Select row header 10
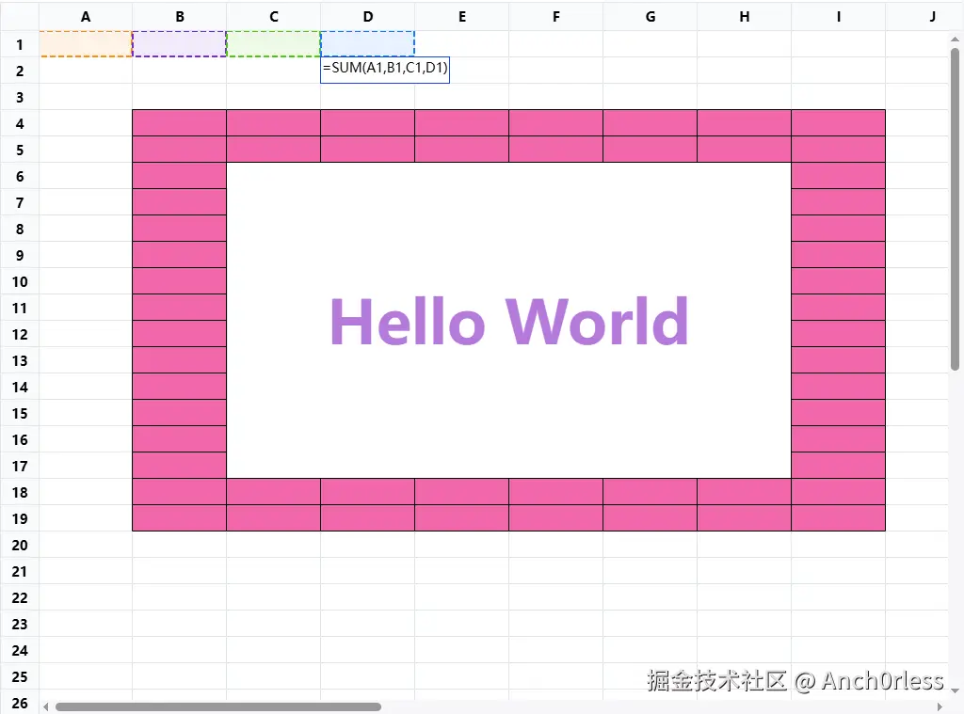This screenshot has height=714, width=964. 19,281
